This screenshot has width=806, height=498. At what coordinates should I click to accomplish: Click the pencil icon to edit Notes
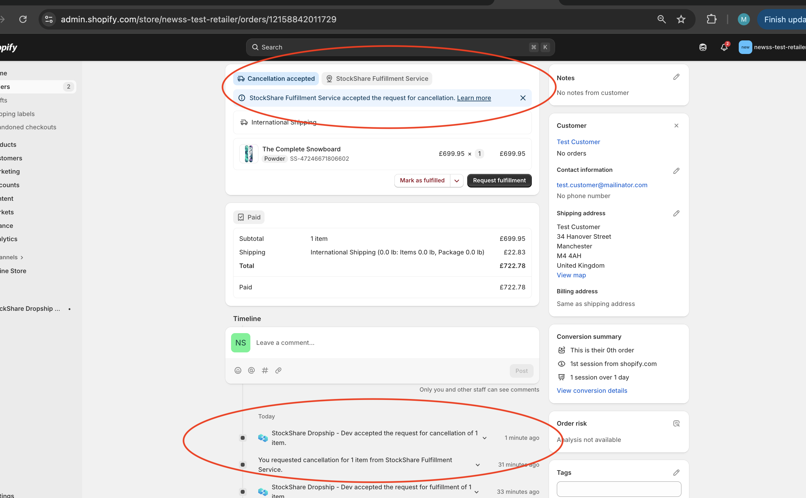coord(676,77)
